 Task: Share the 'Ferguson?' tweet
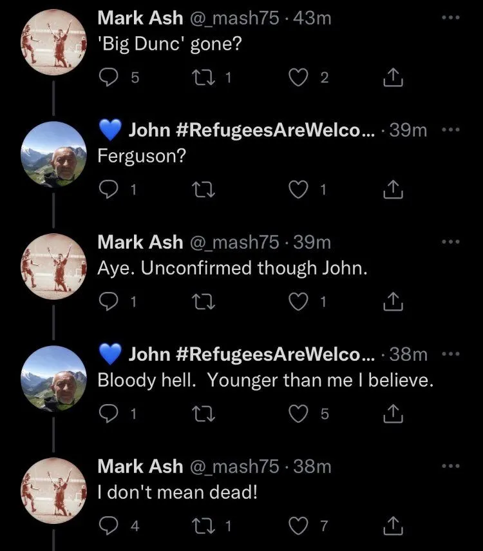pyautogui.click(x=393, y=189)
